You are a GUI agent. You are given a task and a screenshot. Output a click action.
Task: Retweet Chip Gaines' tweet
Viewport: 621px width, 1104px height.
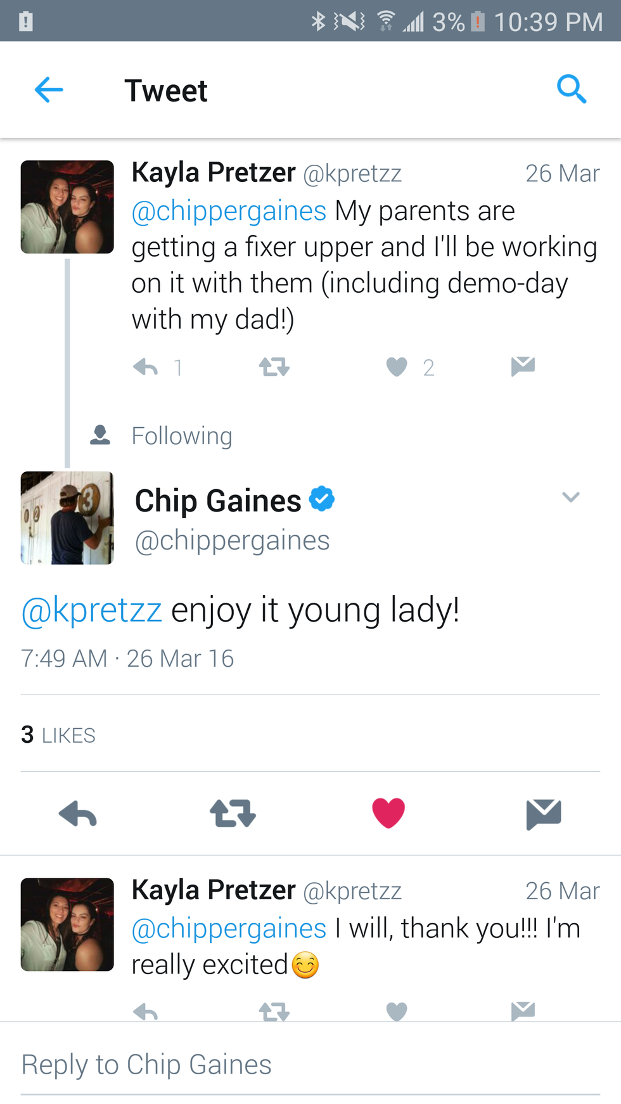(233, 814)
